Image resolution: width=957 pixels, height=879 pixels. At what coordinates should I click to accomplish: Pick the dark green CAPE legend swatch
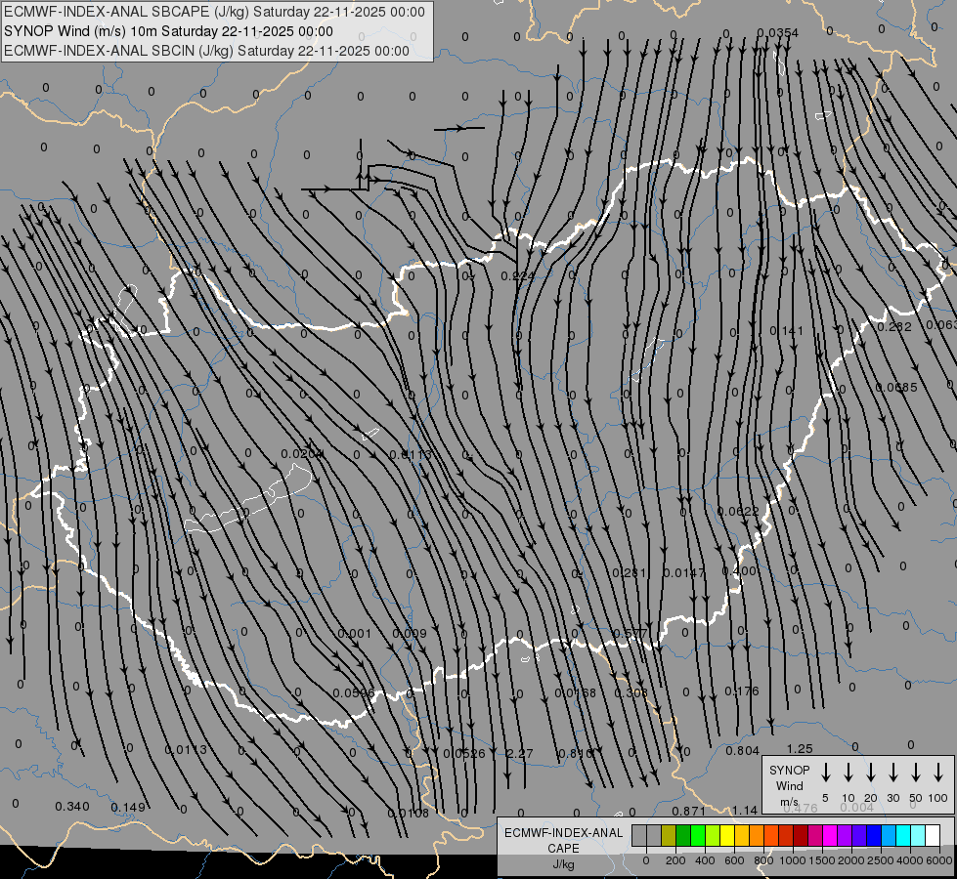683,836
